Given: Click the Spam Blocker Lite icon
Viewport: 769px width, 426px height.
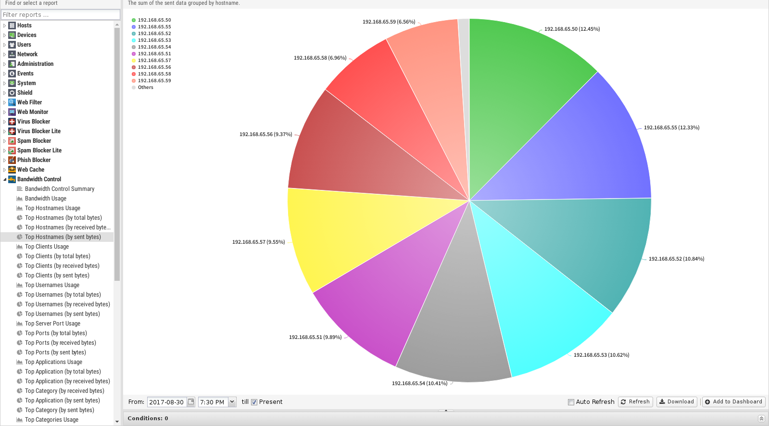Looking at the screenshot, I should point(12,150).
